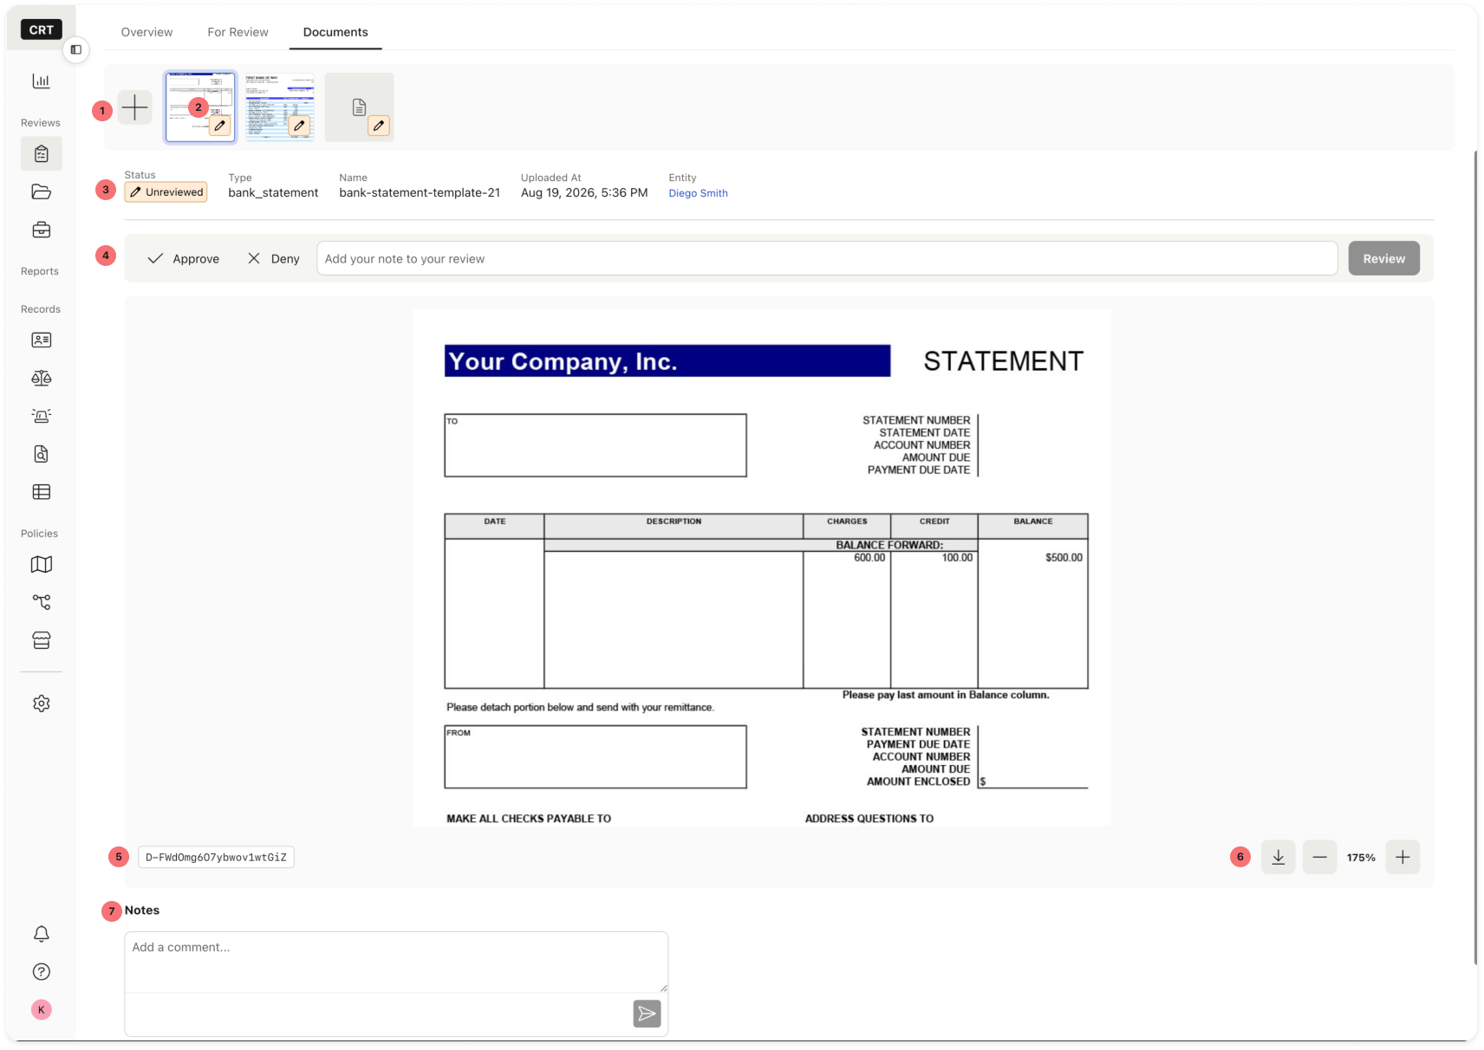Viewport: 1484px width, 1050px height.
Task: Add a new document with plus button
Action: [134, 107]
